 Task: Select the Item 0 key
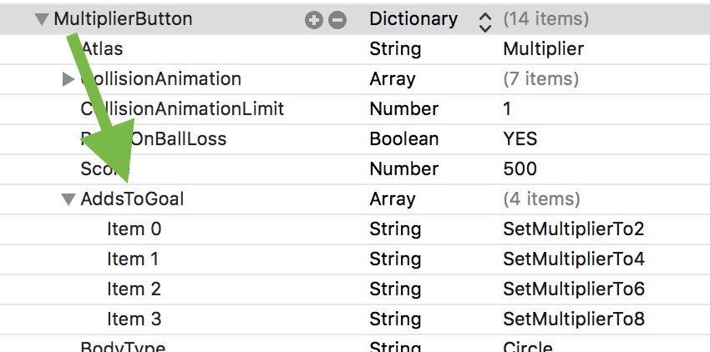[x=134, y=229]
